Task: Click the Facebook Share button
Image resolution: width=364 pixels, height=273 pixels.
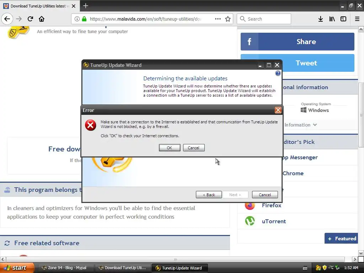Action: 298,42
